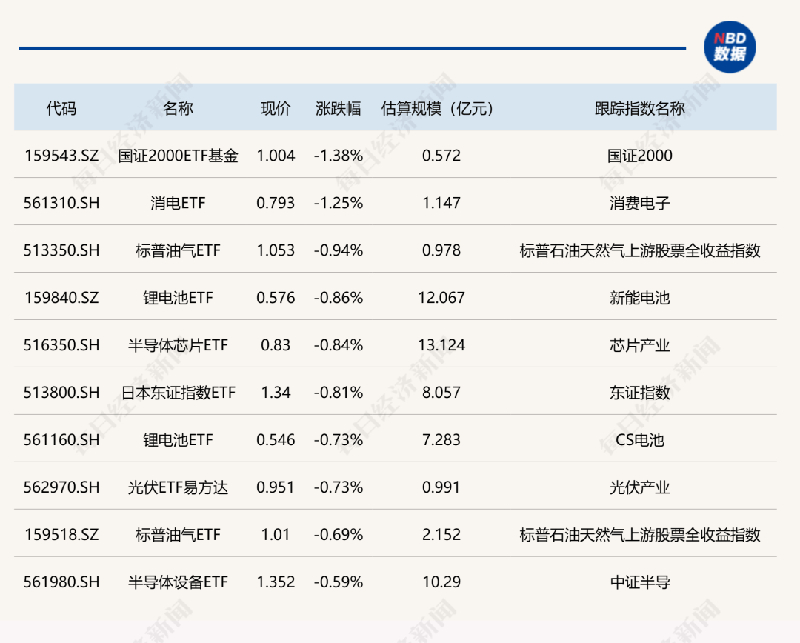Select the 光伏ETF易方达 entry
The width and height of the screenshot is (800, 643).
coord(178,487)
